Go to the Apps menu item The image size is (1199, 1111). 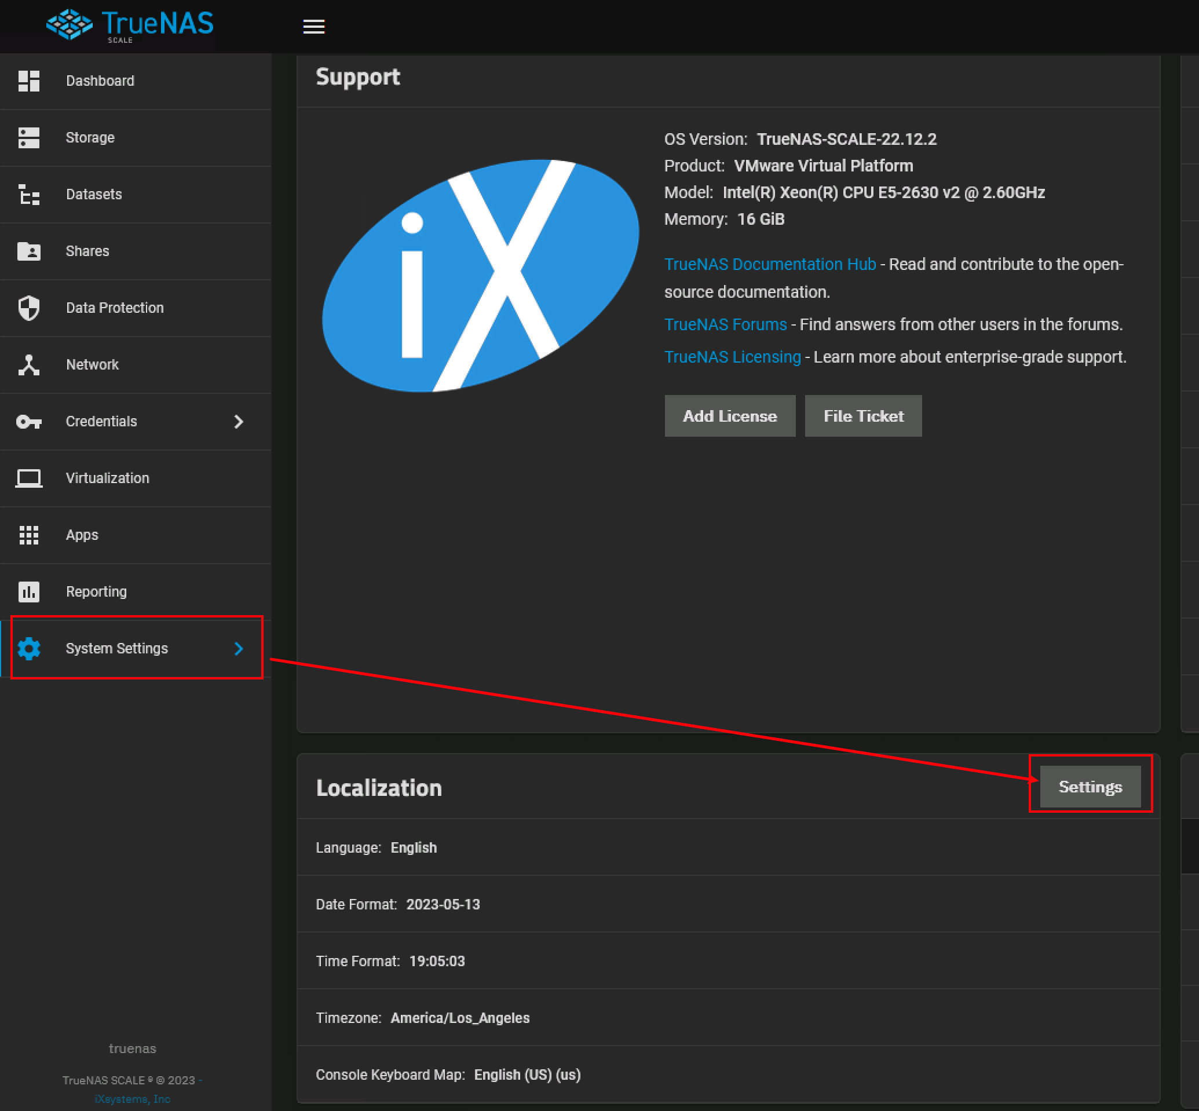pos(82,535)
